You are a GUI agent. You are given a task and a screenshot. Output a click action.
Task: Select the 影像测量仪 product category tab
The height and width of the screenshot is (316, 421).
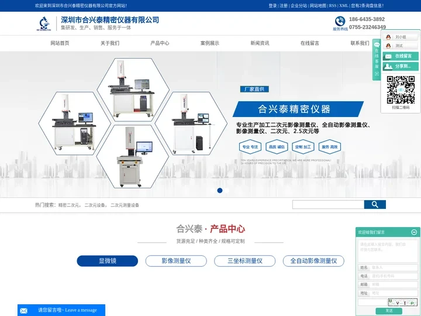(176, 260)
